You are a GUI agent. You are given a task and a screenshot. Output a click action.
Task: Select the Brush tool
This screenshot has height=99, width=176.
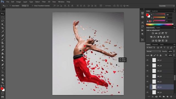(x=2, y=39)
